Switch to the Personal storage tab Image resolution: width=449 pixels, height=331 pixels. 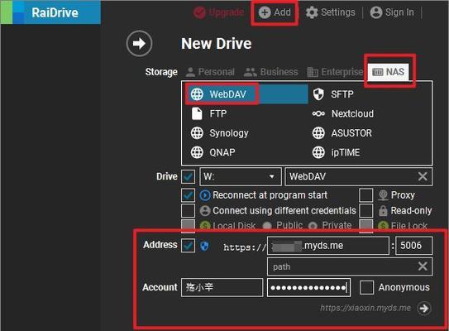point(210,72)
